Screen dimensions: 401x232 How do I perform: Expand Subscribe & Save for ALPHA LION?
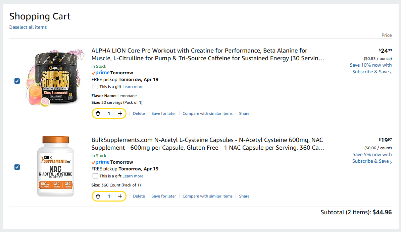pyautogui.click(x=372, y=72)
